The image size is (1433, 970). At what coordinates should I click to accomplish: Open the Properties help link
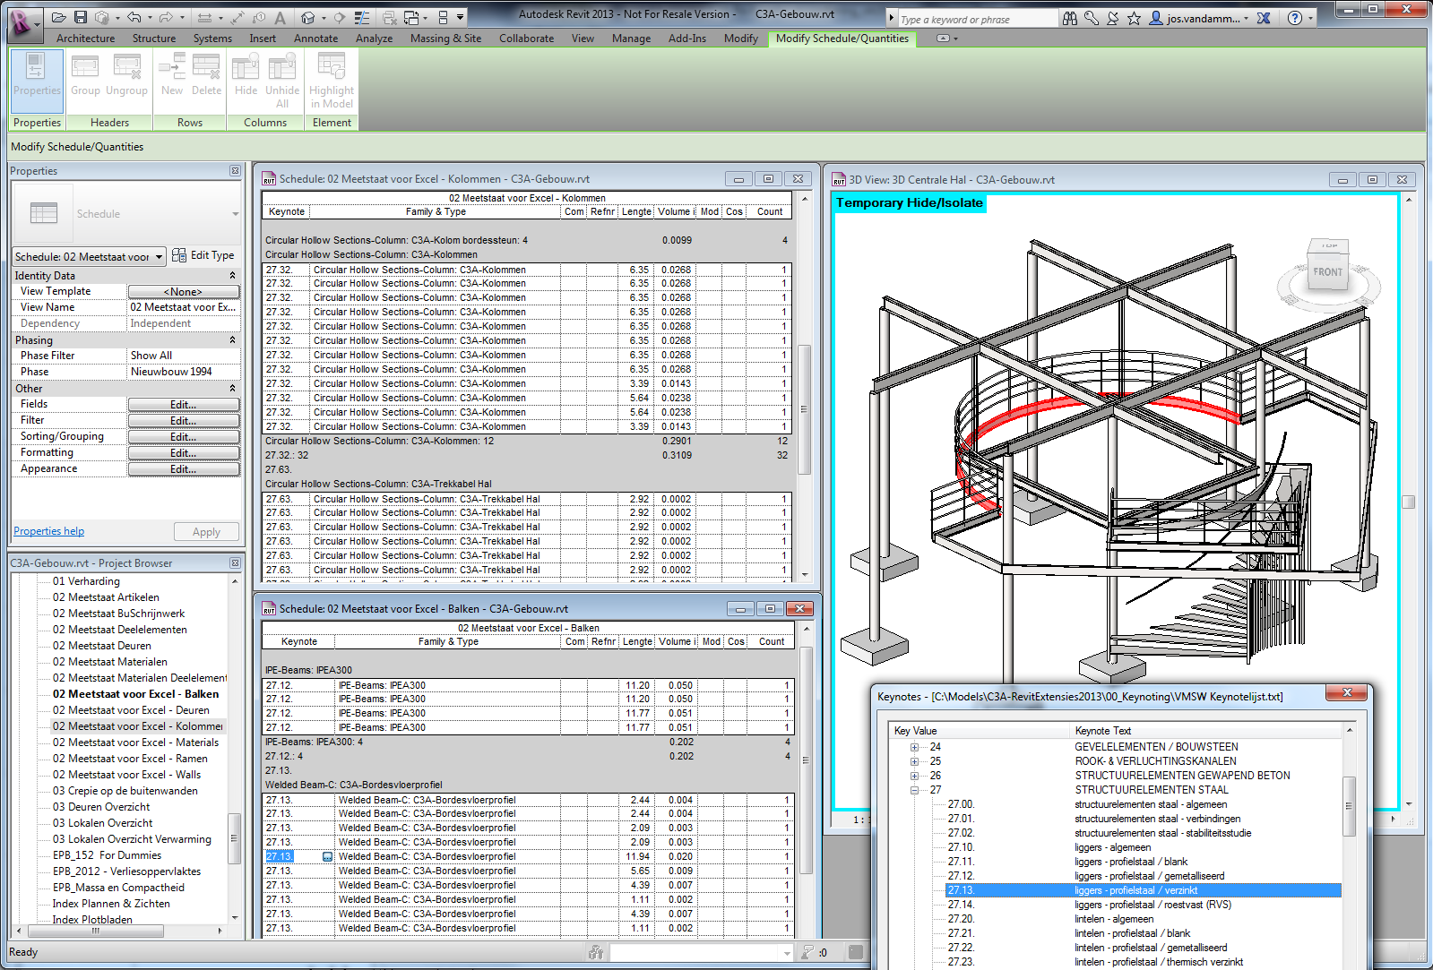click(x=48, y=531)
